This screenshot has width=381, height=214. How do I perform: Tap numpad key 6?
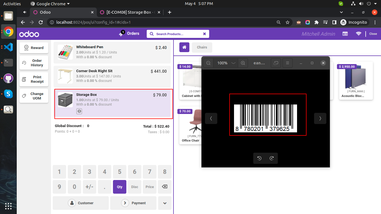point(135,172)
